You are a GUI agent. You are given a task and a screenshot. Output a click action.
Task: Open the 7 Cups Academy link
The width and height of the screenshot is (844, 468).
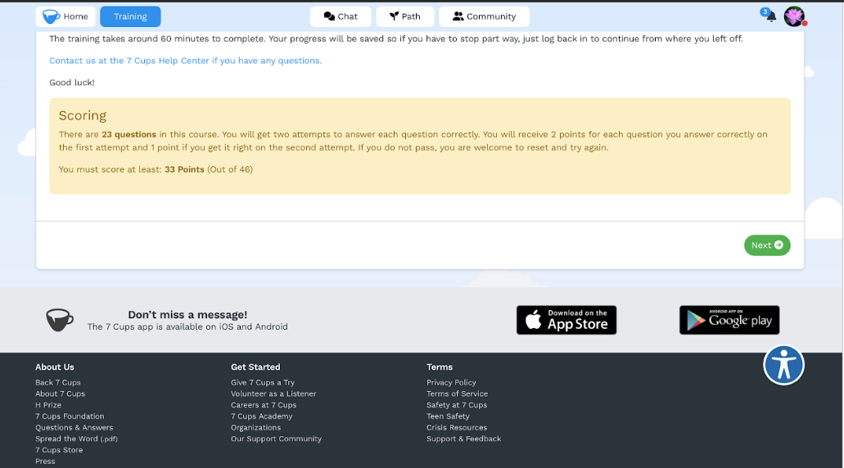pos(261,416)
